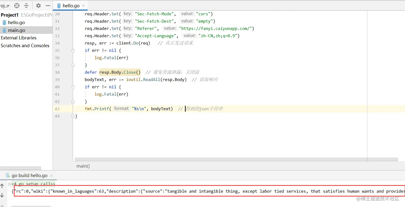Click line number 38 in gutter
Screen dimensions: 405x207
[57, 72]
